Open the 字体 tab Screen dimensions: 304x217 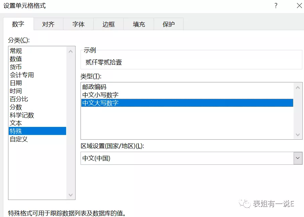coord(78,24)
